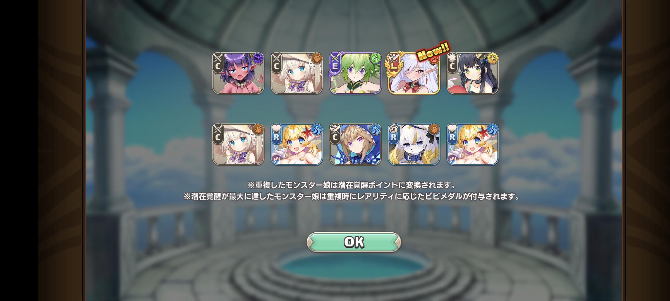Click the green wind element icon on E card

[375, 58]
